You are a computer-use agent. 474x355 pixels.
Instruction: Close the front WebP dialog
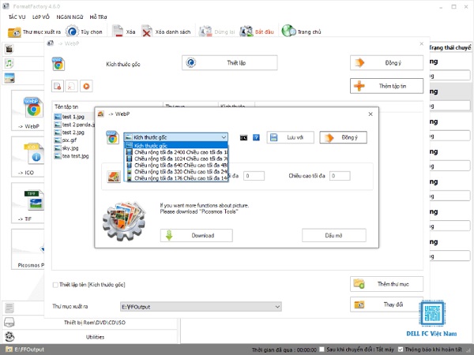click(371, 114)
